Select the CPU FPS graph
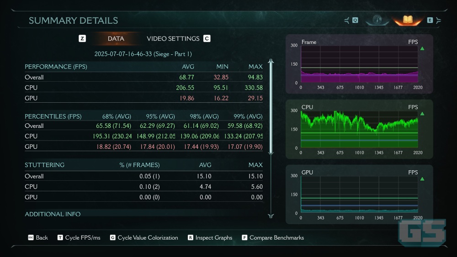Screen dimensions: 457x257 click(x=359, y=129)
